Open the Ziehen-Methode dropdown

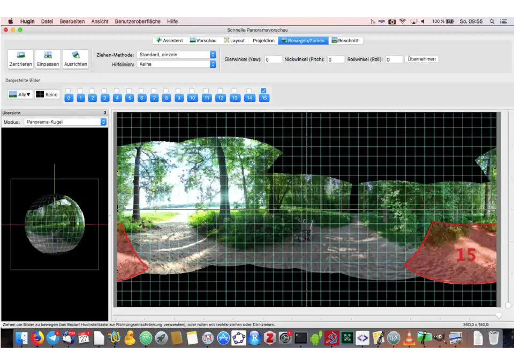pos(176,55)
